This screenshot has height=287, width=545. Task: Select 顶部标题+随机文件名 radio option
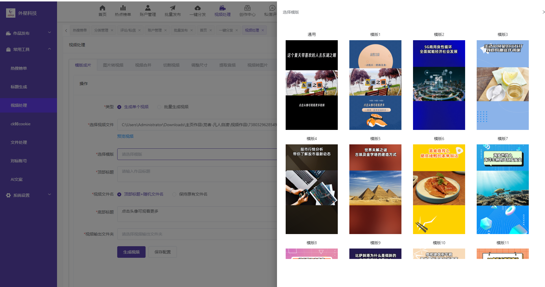pos(119,194)
